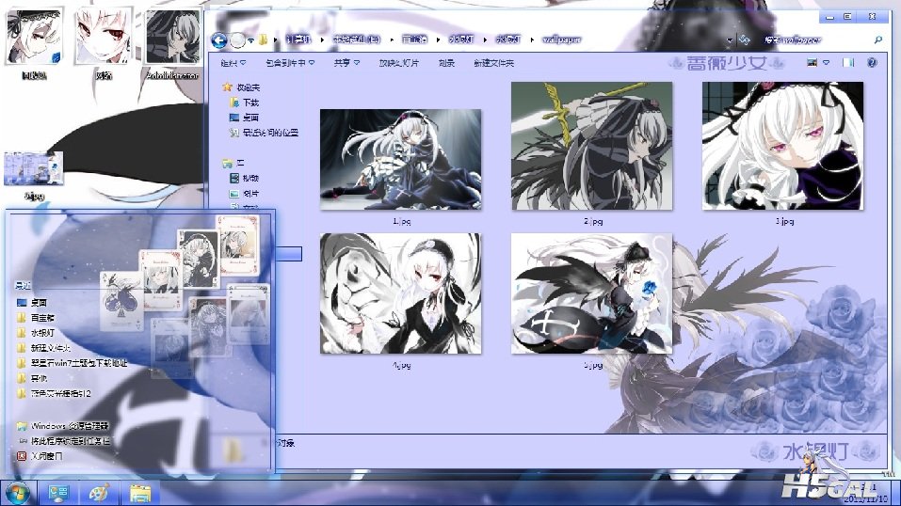The width and height of the screenshot is (901, 506).
Task: Select 计算机 in the address breadcrumb
Action: coord(298,40)
